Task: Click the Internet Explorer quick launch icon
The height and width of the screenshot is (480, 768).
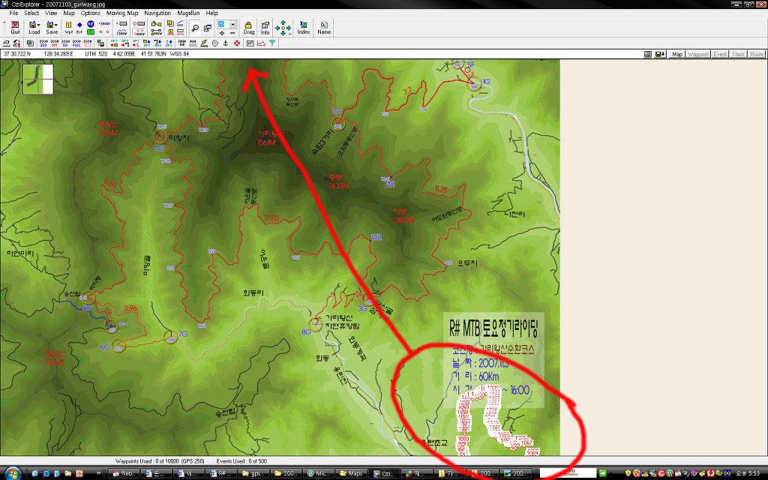Action: (x=46, y=474)
